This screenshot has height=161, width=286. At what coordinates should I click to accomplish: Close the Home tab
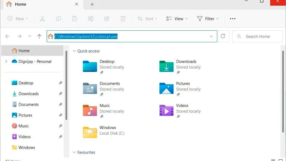tap(77, 4)
